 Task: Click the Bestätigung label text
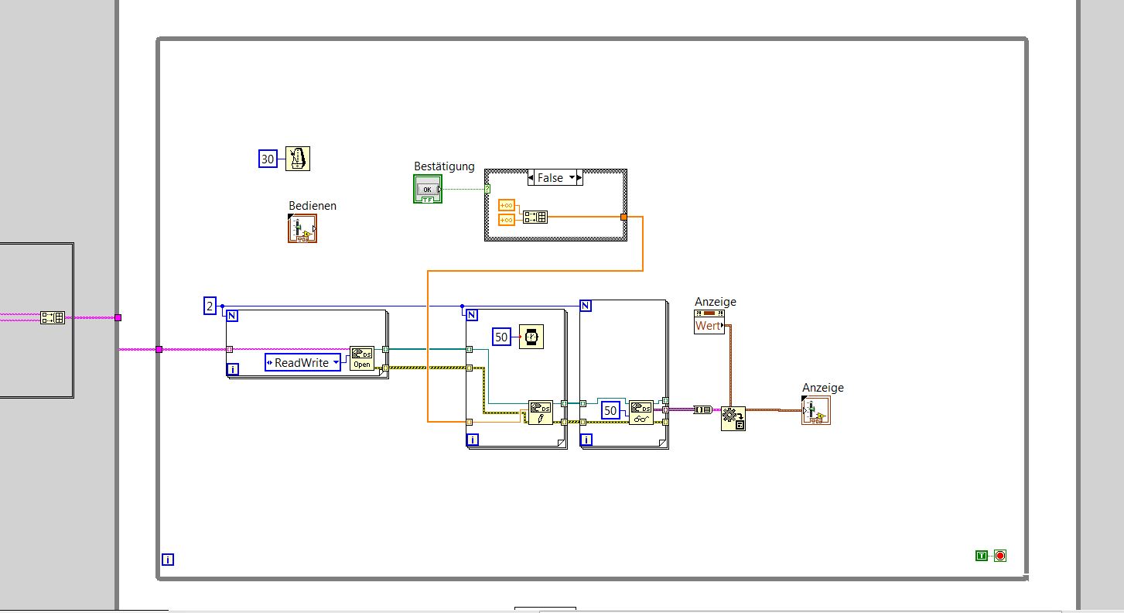pos(444,166)
